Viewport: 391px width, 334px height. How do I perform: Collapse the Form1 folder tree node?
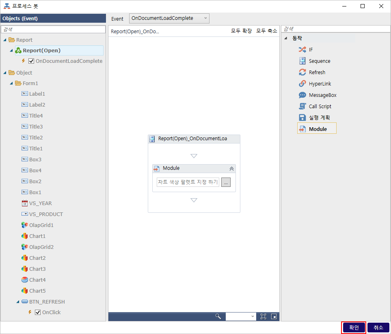click(x=11, y=83)
